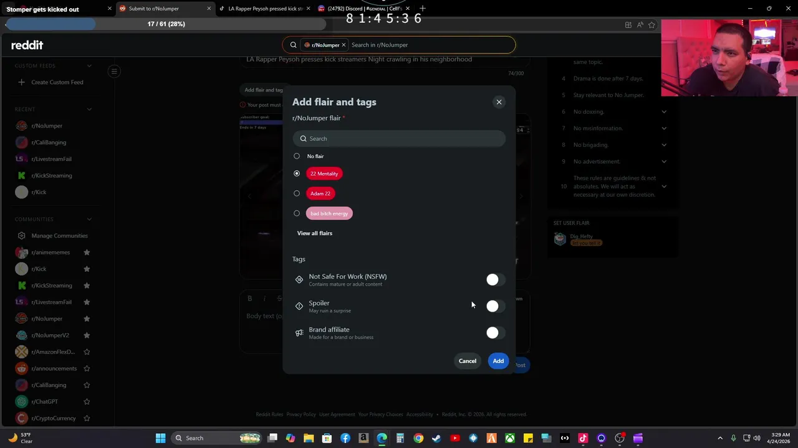Expand the No brigading rule
Viewport: 798px width, 448px height.
pos(664,145)
